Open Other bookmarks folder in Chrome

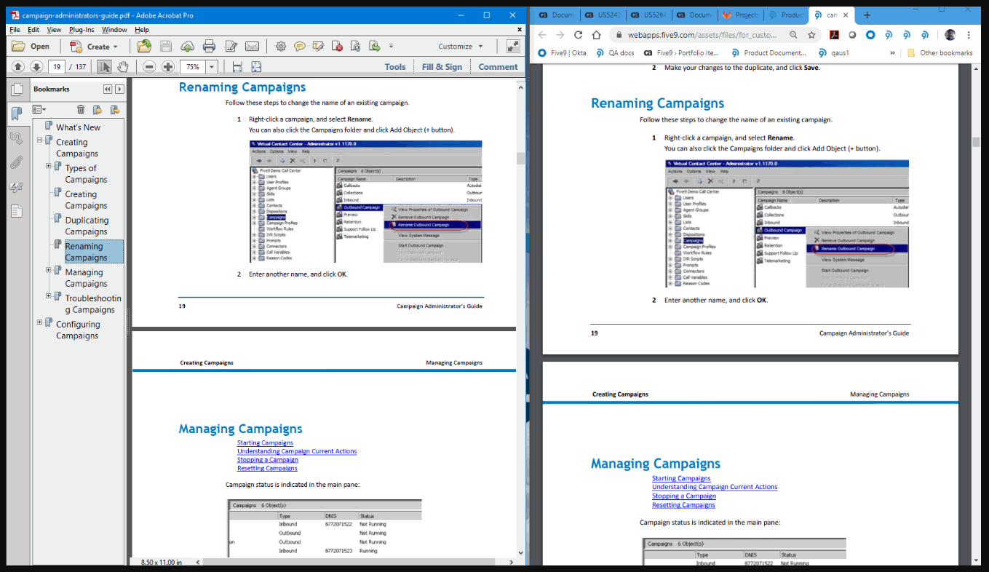pyautogui.click(x=940, y=52)
